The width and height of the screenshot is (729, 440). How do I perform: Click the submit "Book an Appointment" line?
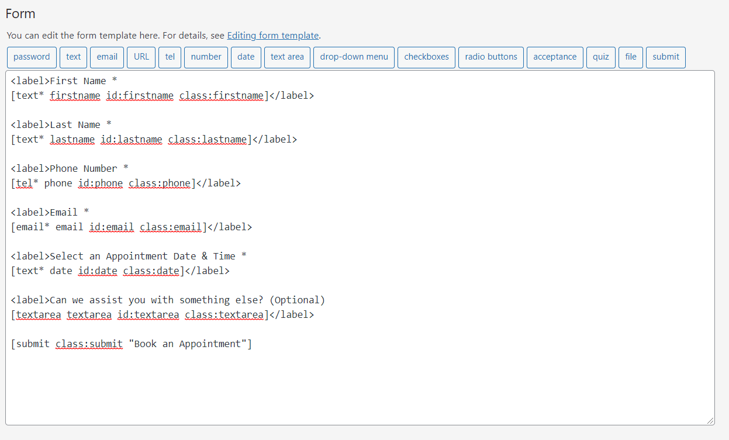point(132,344)
